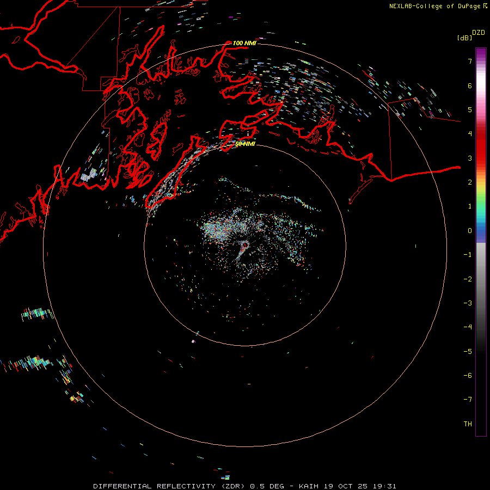Click the purple top segment of color bar

pos(481,54)
